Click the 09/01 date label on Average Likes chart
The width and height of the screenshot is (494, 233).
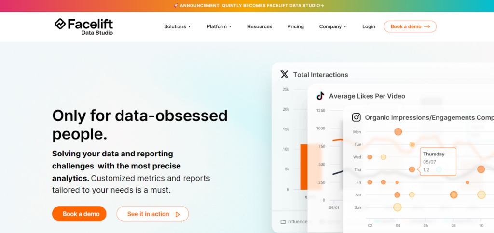point(334,208)
